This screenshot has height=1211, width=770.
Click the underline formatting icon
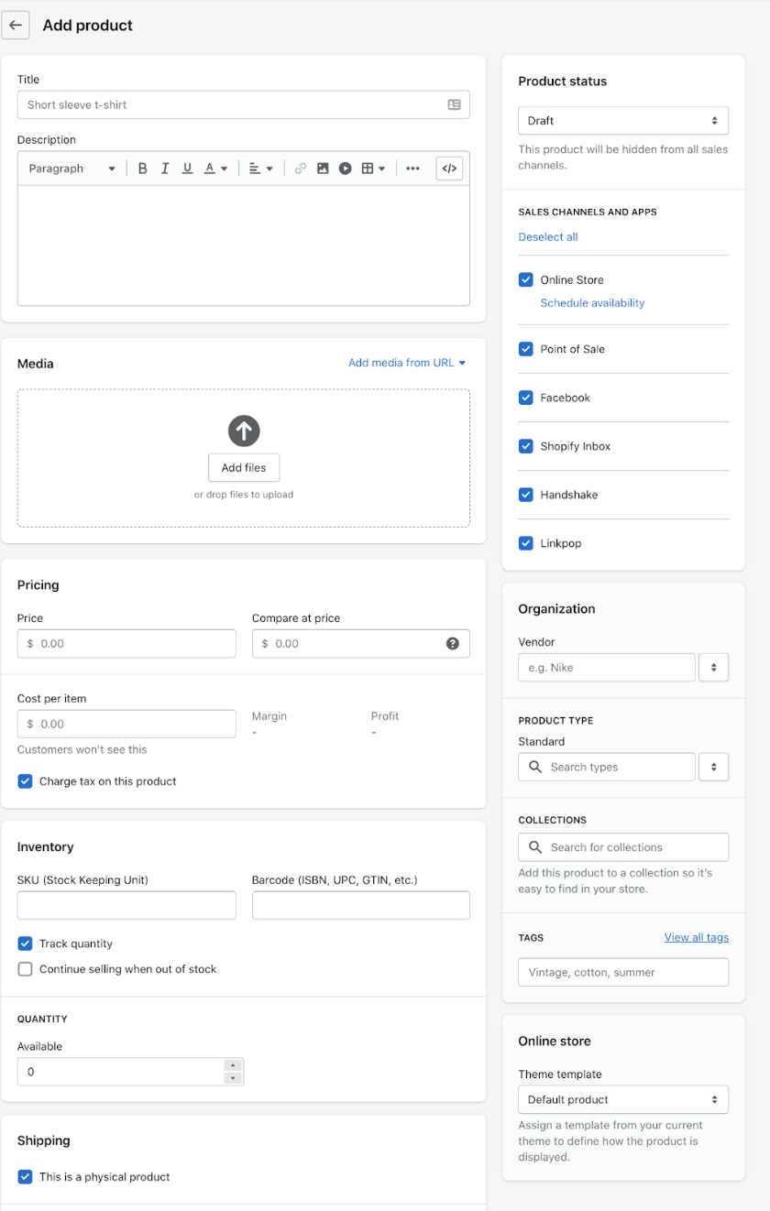(187, 169)
